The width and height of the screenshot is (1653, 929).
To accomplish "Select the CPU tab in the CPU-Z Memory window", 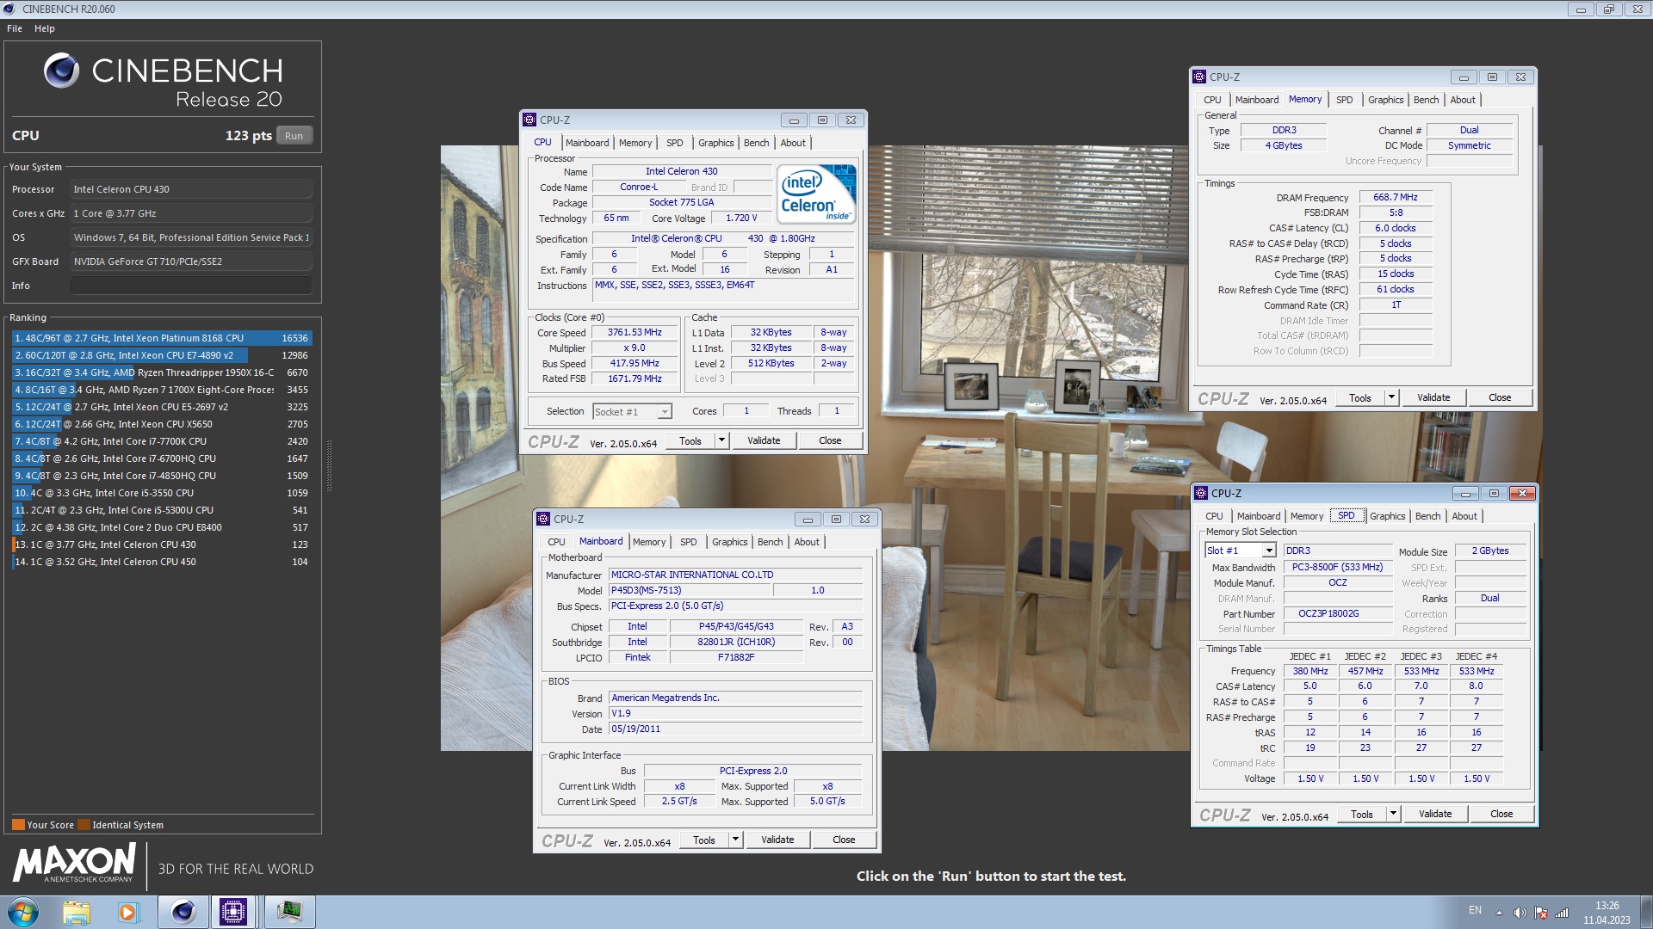I will pyautogui.click(x=1212, y=100).
